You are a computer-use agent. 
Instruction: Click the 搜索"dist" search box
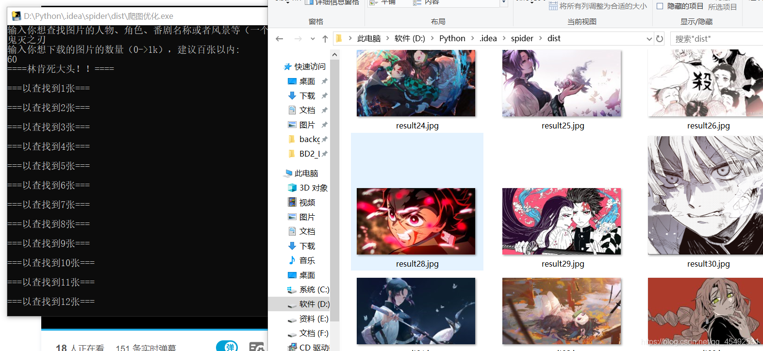(x=716, y=39)
